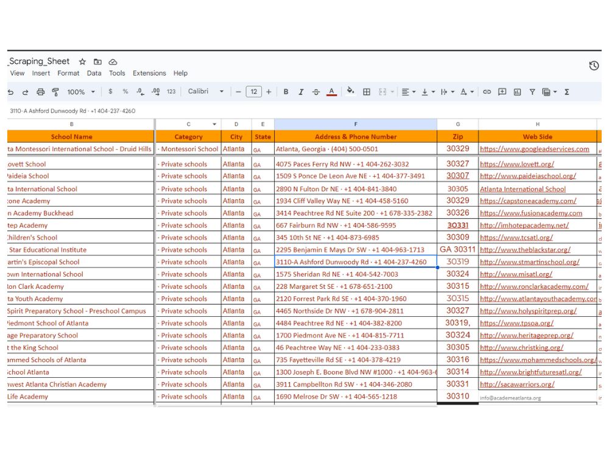The image size is (609, 457).
Task: Rename the Scraping_Sheet title
Action: [x=39, y=62]
